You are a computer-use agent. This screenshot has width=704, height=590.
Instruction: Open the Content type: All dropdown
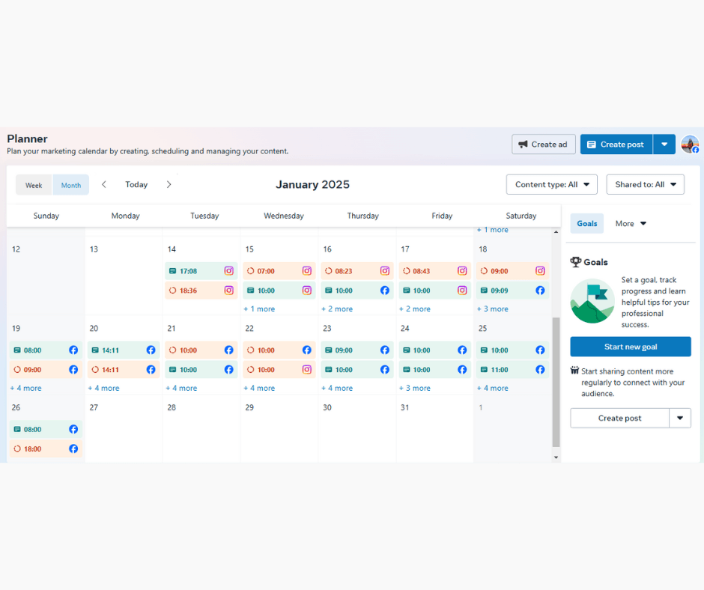pos(552,184)
